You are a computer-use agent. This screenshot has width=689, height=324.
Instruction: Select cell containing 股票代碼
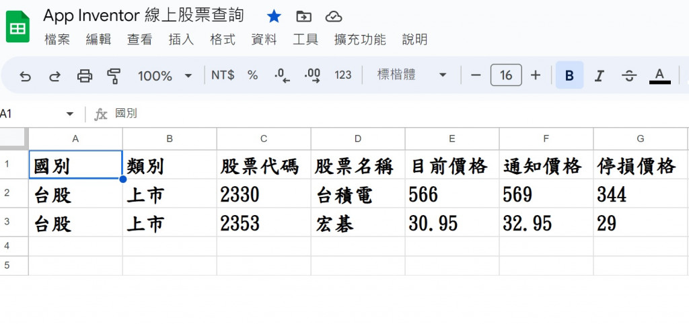point(264,165)
